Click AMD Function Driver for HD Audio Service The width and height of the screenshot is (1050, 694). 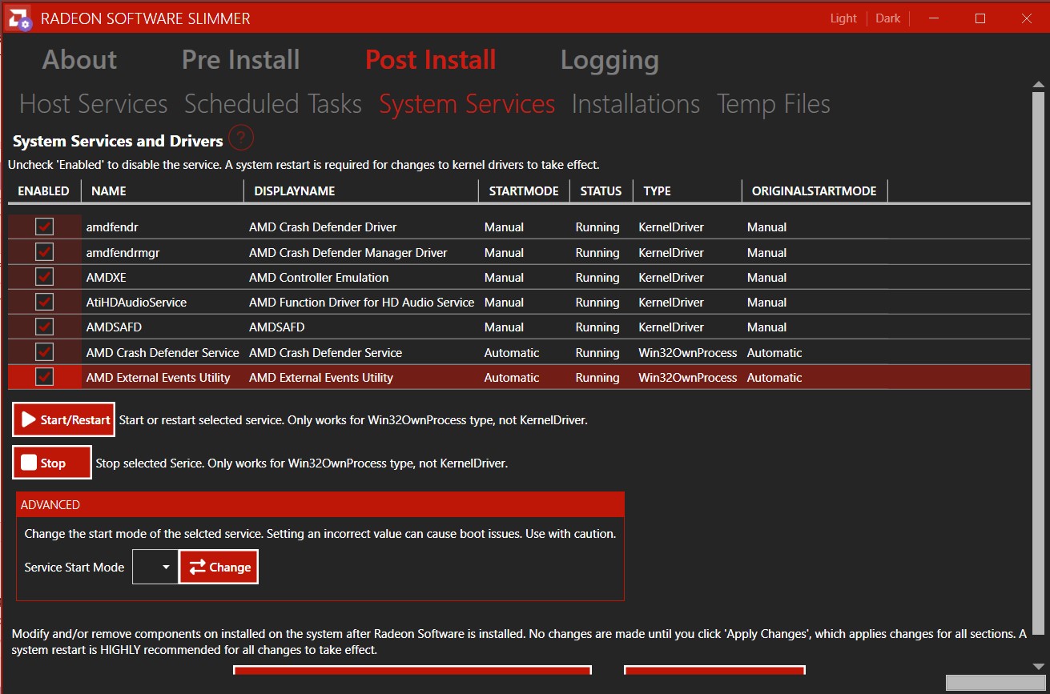[362, 302]
